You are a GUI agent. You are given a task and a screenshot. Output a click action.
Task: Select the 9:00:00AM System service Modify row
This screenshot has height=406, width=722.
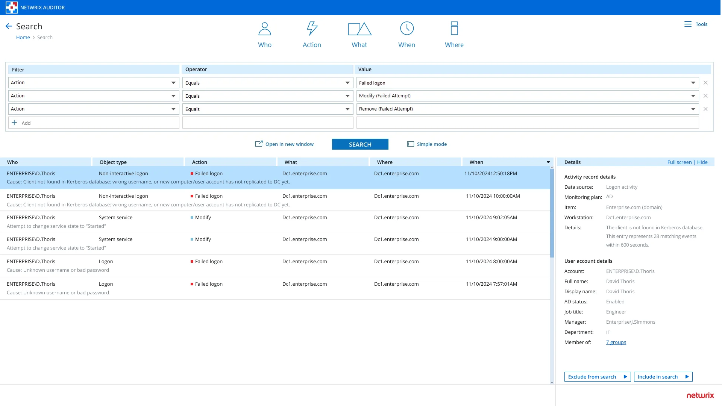tap(275, 244)
